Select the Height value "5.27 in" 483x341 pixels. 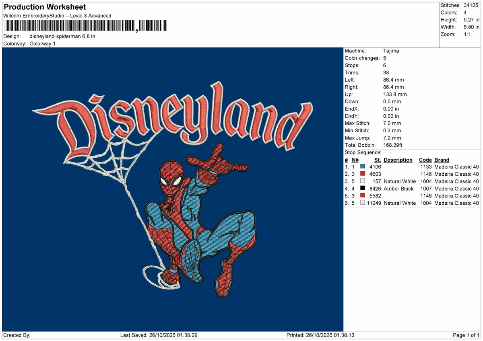(x=471, y=20)
